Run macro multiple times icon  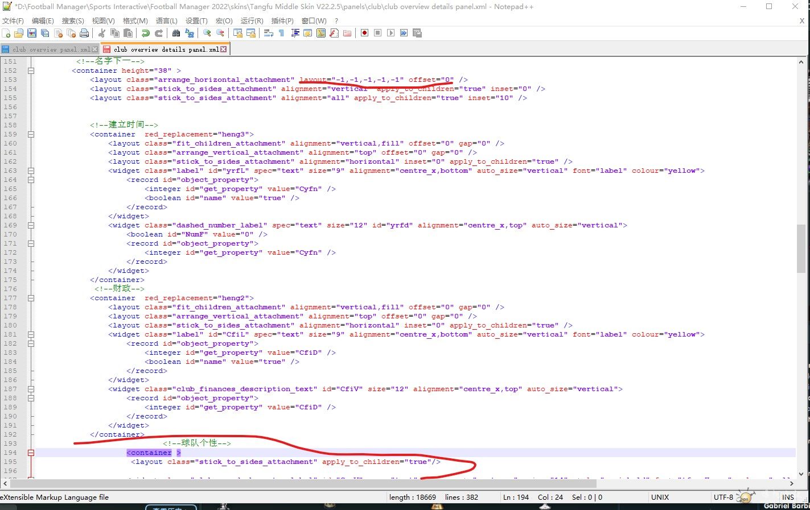pos(404,33)
